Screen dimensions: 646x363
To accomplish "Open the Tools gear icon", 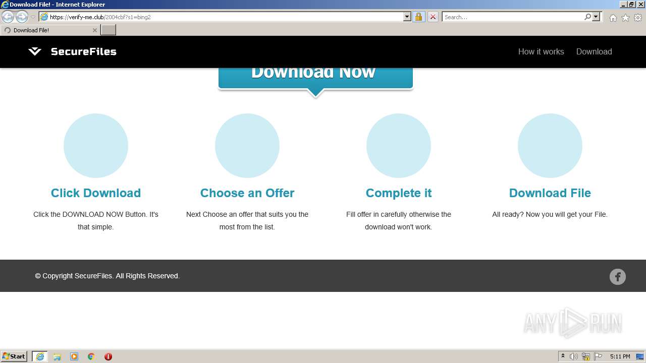I will (638, 18).
